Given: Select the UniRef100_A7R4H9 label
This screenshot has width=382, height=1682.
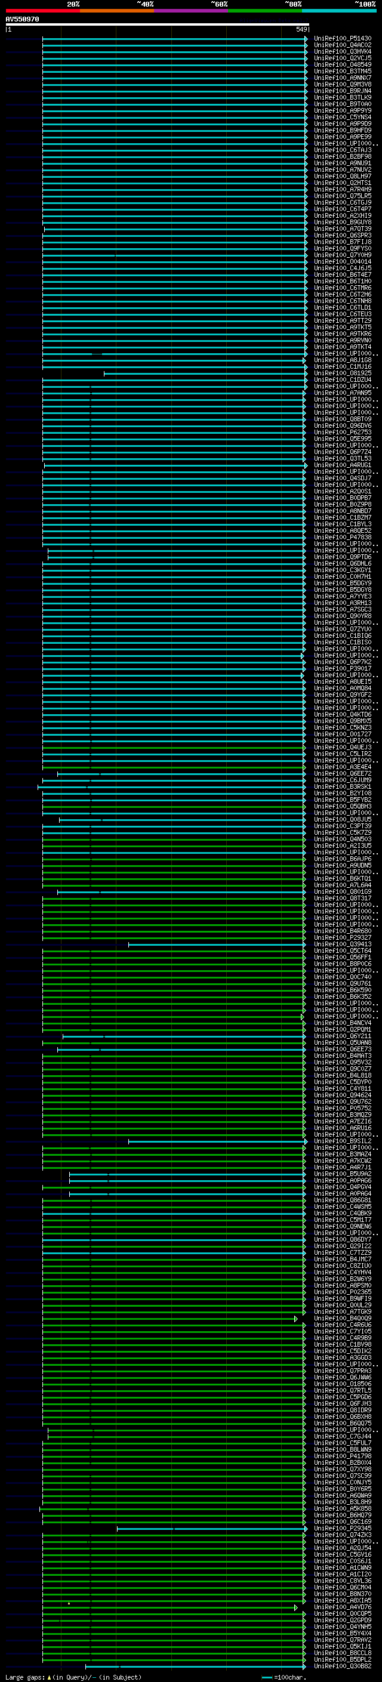Looking at the screenshot, I should pyautogui.click(x=343, y=189).
